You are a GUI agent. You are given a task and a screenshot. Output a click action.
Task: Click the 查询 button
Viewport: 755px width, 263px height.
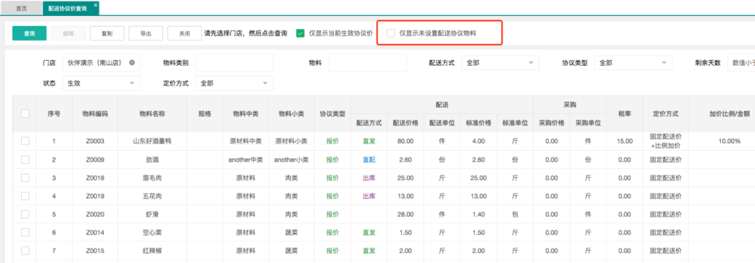click(29, 33)
